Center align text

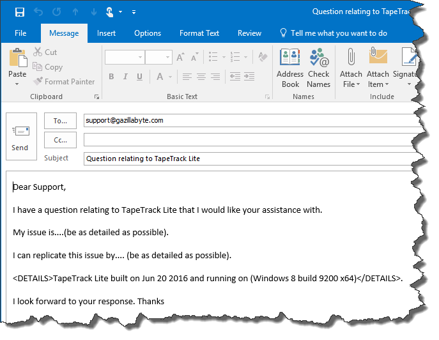click(x=201, y=77)
